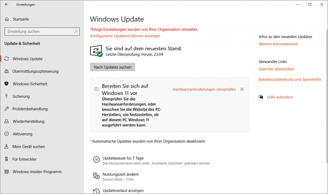This screenshot has height=194, width=328.
Task: Click Speicher überprüfen link
Action: coord(276,69)
